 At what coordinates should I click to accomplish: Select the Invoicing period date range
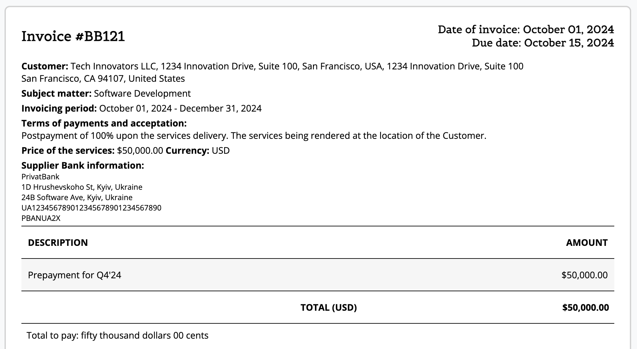tap(180, 108)
